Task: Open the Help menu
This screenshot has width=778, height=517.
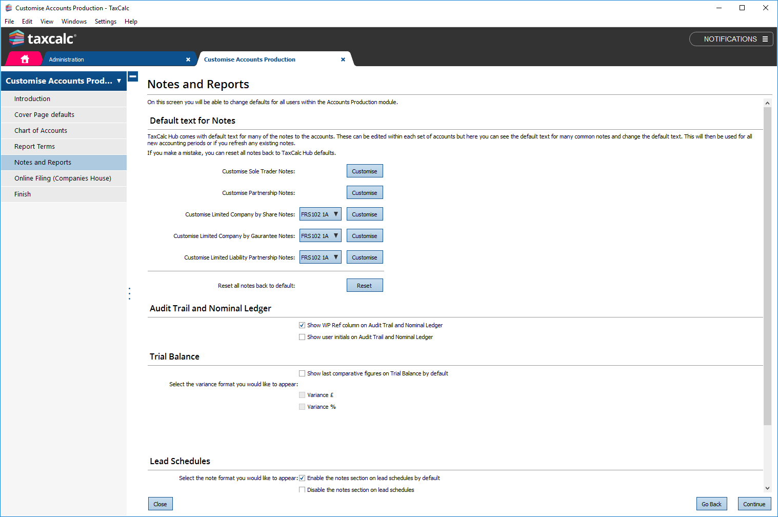Action: [x=131, y=22]
